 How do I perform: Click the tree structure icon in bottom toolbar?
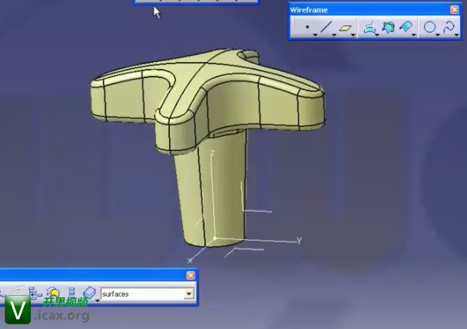click(x=35, y=293)
